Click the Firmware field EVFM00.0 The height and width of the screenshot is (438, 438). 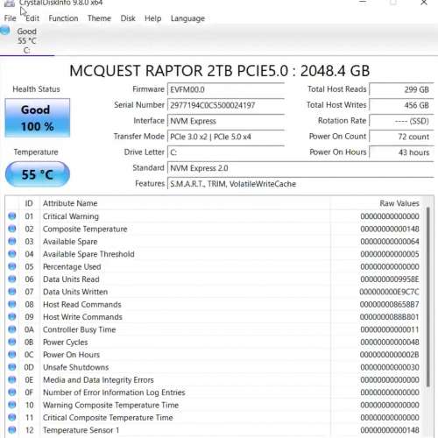point(226,89)
